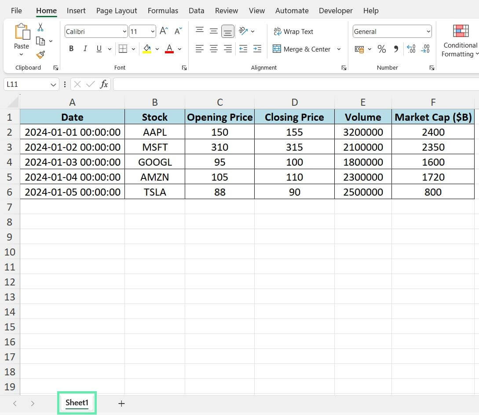Toggle underline on selected cell
Screen dimensions: 479x415
click(99, 48)
